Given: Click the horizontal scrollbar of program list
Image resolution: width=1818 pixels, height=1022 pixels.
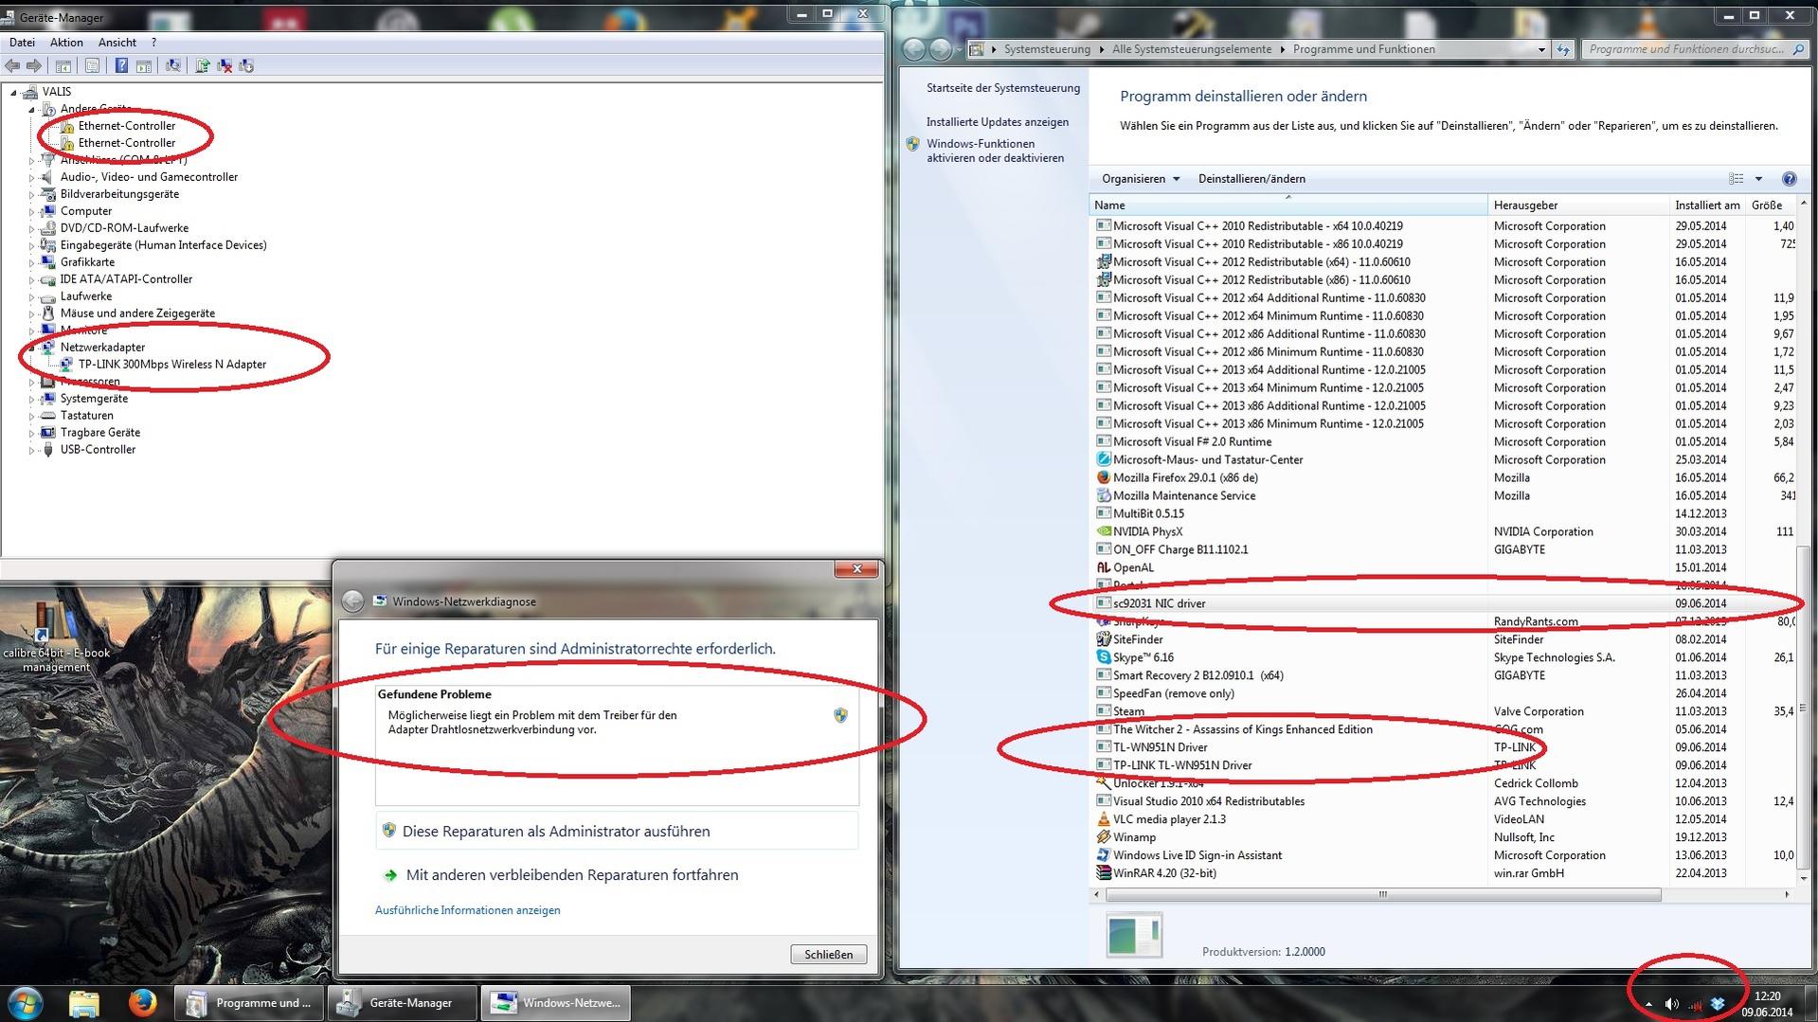Looking at the screenshot, I should tap(1383, 895).
